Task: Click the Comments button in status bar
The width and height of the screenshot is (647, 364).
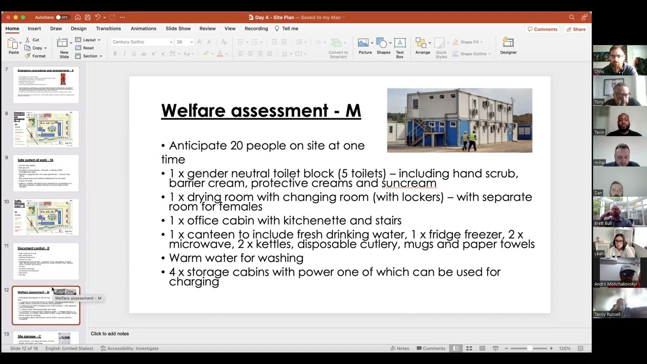Action: [x=430, y=348]
